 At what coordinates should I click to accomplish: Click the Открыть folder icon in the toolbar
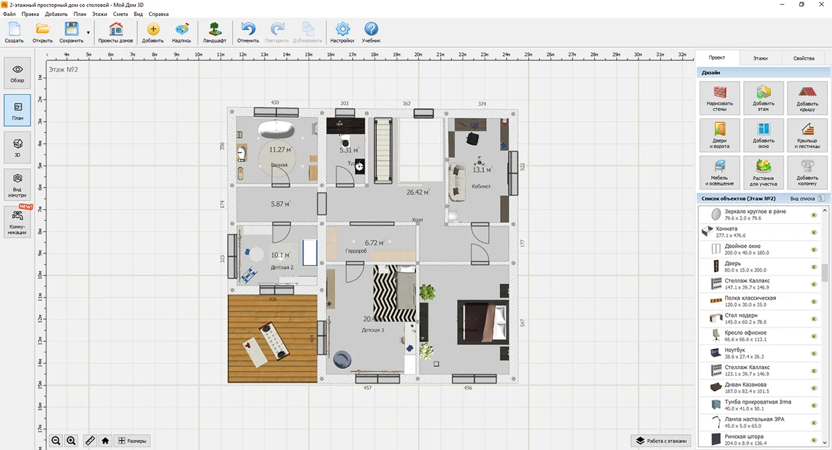[42, 32]
